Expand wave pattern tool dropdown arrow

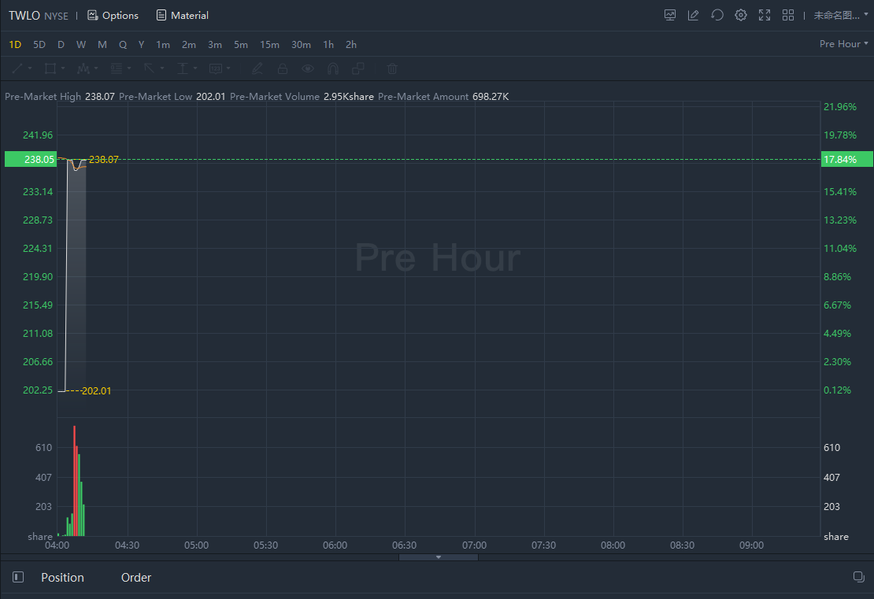(x=96, y=68)
